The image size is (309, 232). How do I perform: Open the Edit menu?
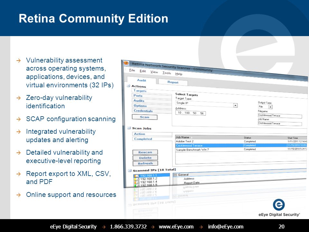pos(143,71)
